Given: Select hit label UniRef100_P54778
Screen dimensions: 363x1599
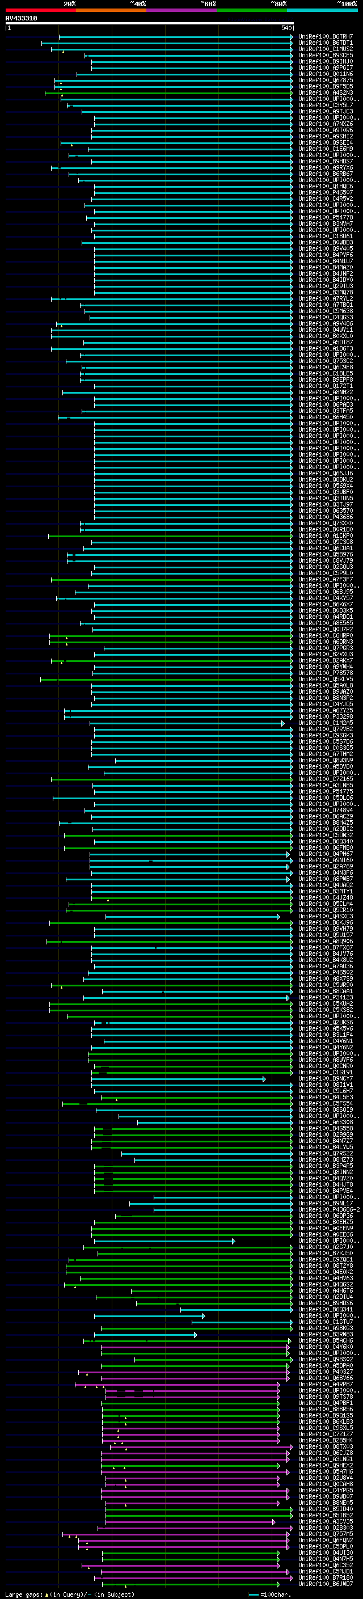Looking at the screenshot, I should [x=326, y=218].
